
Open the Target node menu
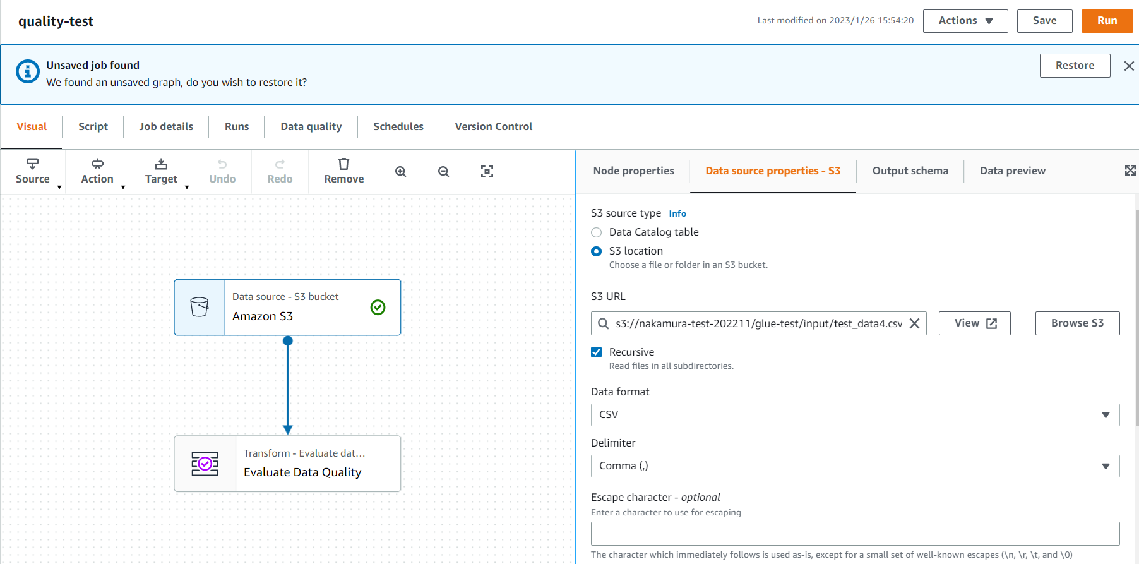(161, 171)
